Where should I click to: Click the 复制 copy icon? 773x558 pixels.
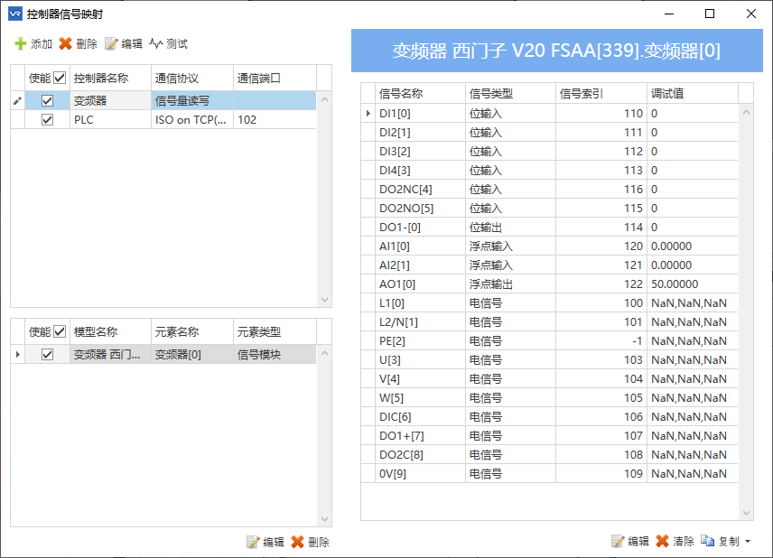[707, 541]
